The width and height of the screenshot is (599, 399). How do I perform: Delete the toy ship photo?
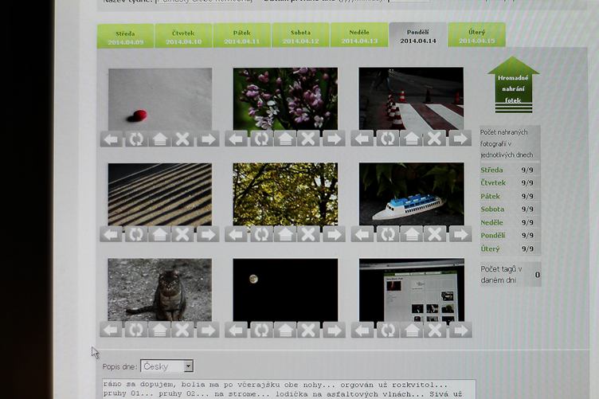(x=435, y=234)
